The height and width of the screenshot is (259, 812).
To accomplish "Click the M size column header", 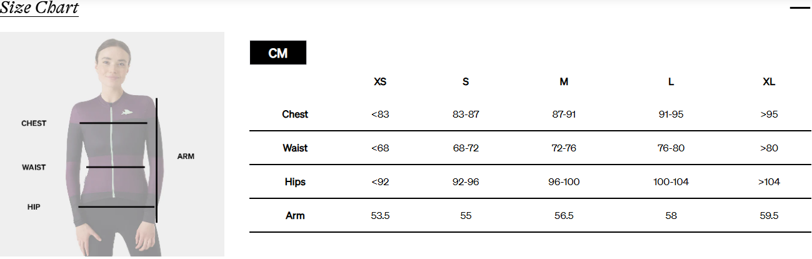I will click(x=564, y=82).
